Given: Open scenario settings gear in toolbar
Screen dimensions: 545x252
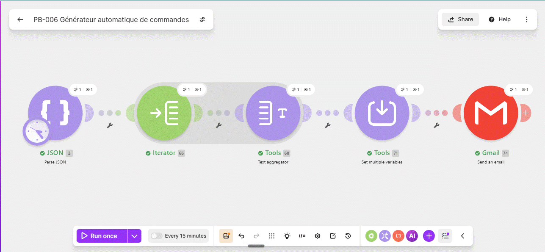Looking at the screenshot, I should 318,236.
